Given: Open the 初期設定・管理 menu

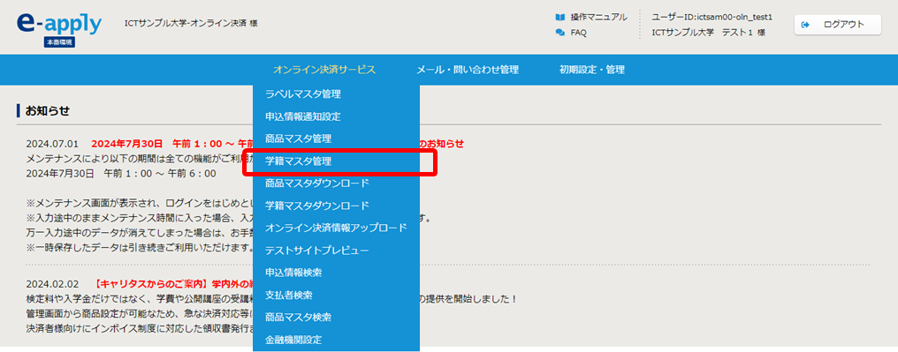Looking at the screenshot, I should [x=591, y=70].
